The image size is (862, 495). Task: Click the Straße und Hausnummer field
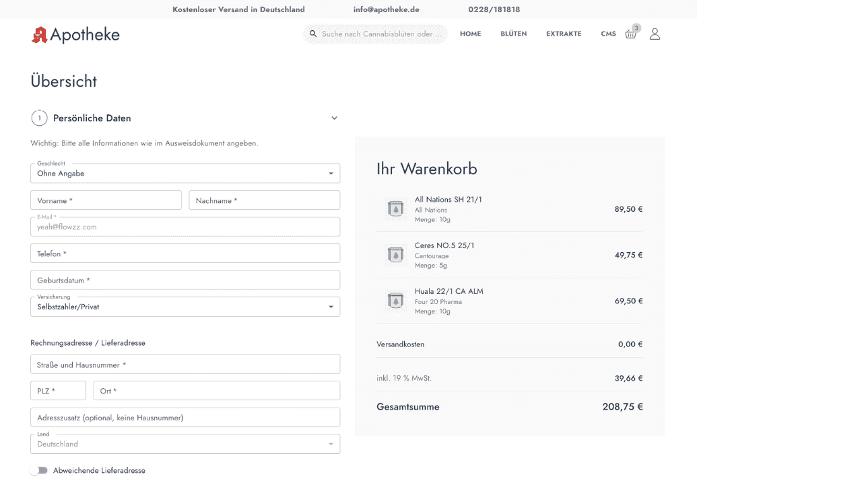click(185, 365)
